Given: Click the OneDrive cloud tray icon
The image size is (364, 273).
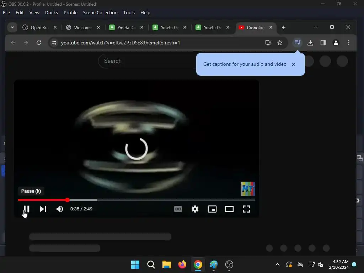Looking at the screenshot, I should [x=300, y=264].
